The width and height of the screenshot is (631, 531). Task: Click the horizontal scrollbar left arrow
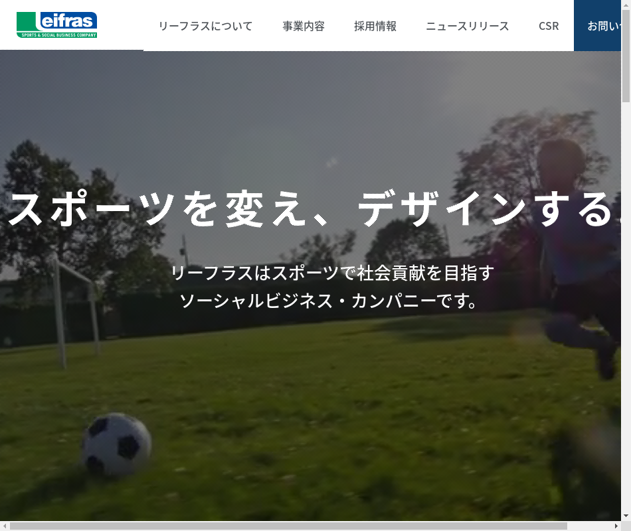(x=5, y=526)
